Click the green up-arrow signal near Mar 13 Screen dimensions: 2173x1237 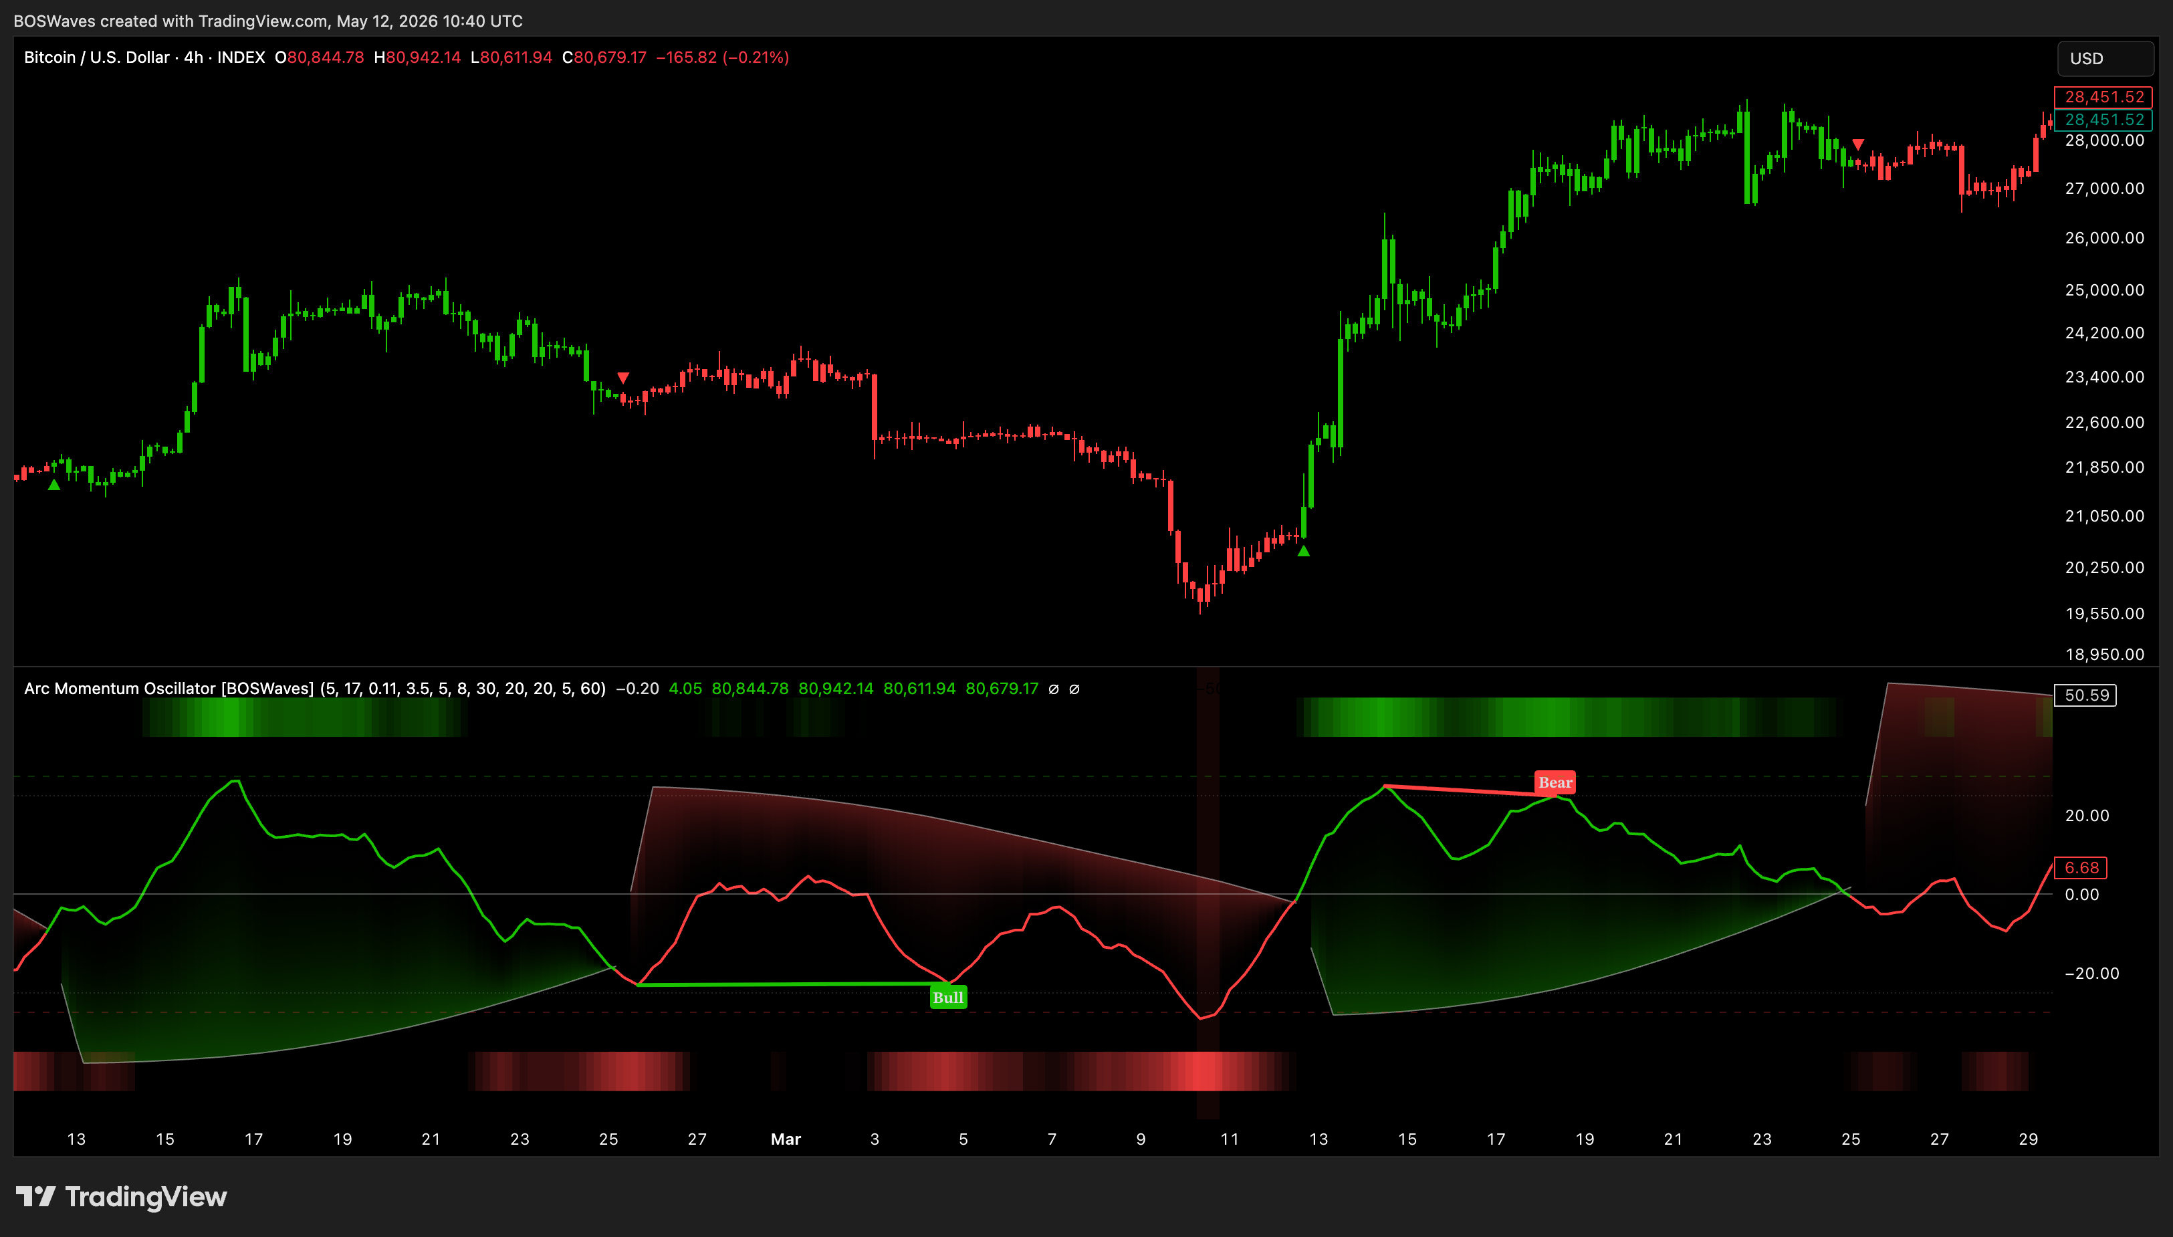coord(1303,550)
